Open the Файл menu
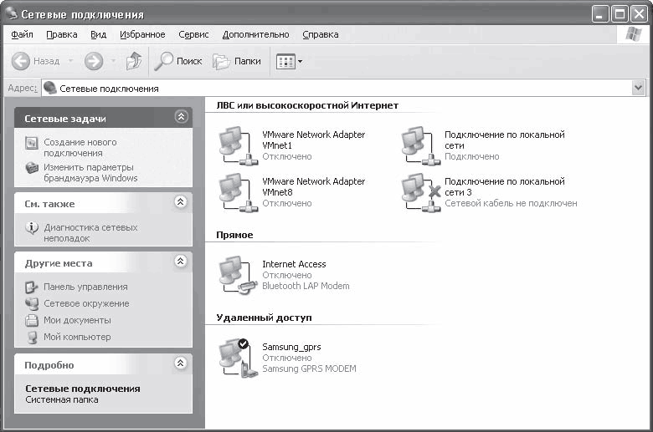 coord(22,34)
